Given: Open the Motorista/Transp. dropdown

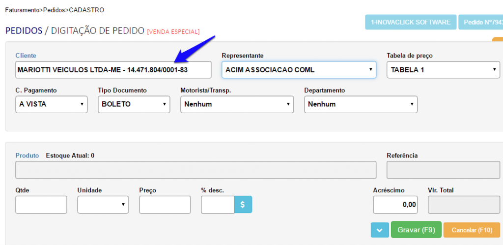Looking at the screenshot, I should (x=237, y=104).
